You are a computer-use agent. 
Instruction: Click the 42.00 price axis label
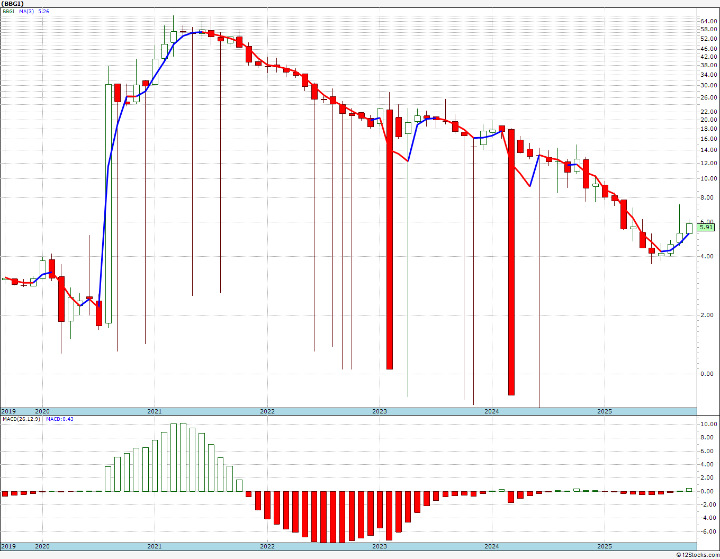[x=708, y=57]
